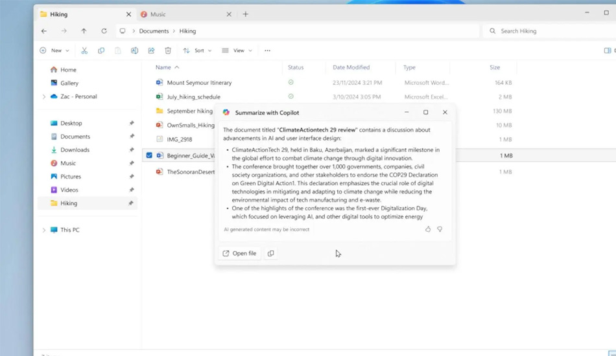Click chevron between Documents and Hiking

pyautogui.click(x=174, y=31)
